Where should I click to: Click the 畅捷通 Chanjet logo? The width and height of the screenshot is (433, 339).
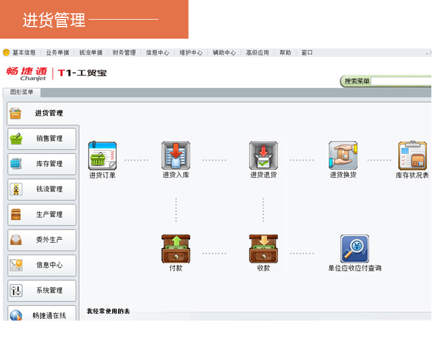[27, 74]
